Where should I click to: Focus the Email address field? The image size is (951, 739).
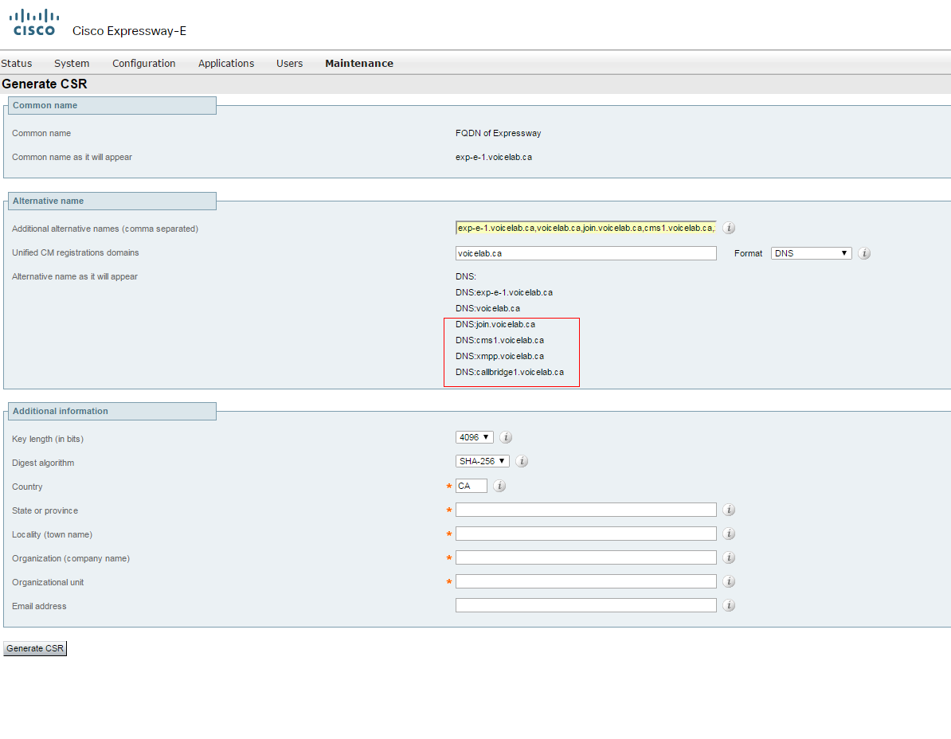[586, 605]
